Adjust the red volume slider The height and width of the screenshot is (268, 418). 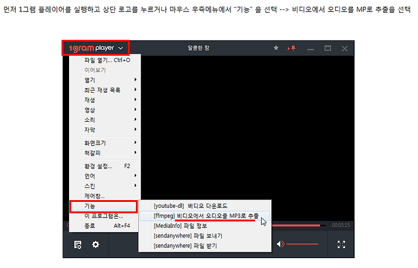coord(302,244)
